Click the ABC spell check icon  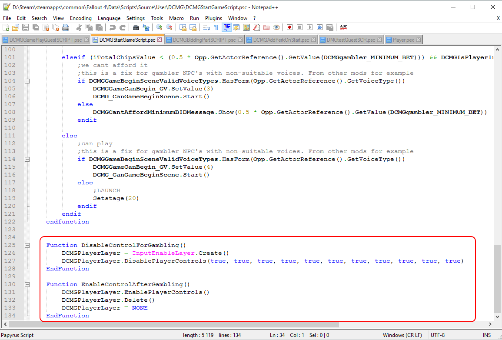tap(343, 27)
